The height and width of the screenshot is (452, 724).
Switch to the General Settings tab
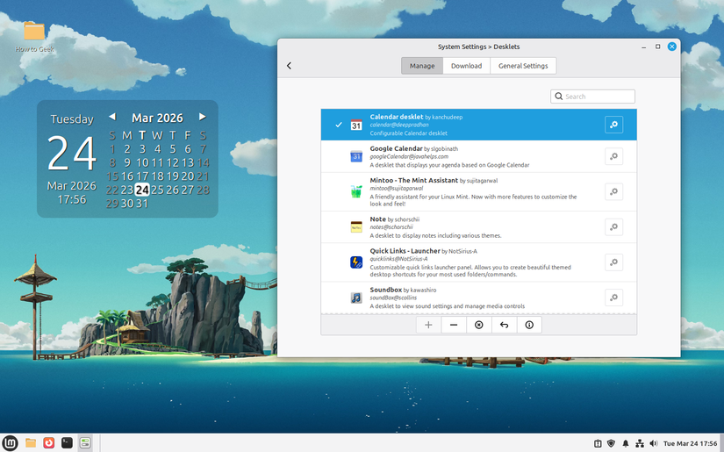tap(523, 66)
